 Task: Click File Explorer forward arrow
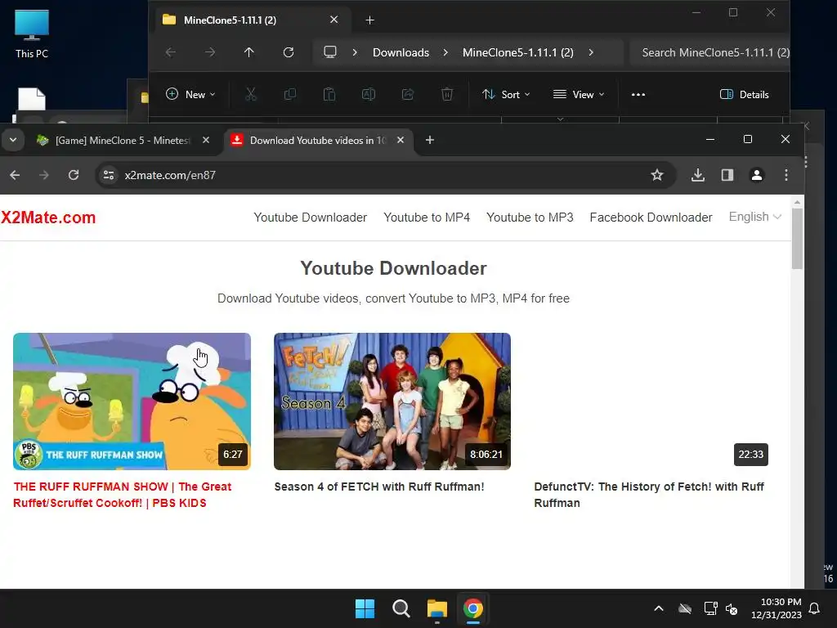point(210,52)
